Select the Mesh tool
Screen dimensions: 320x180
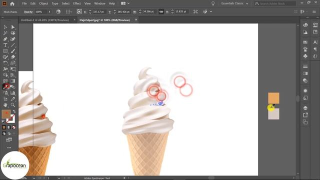tap(5, 81)
